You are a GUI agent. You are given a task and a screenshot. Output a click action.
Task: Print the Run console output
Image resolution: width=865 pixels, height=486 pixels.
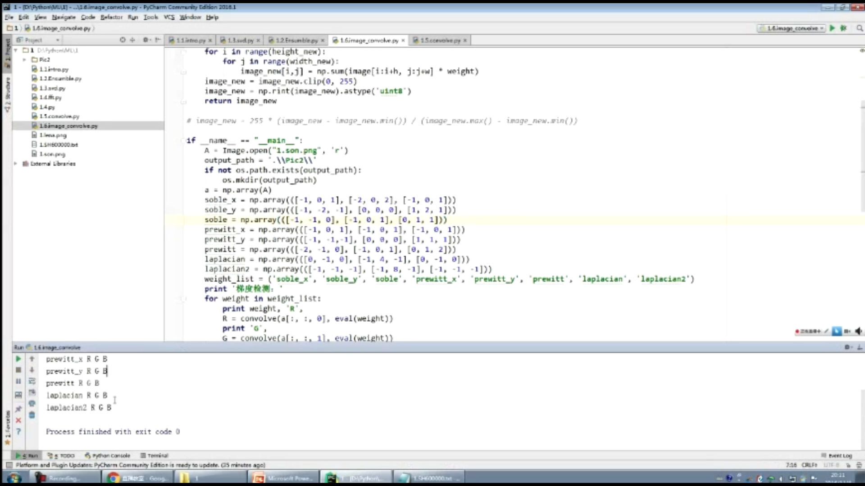click(x=32, y=404)
